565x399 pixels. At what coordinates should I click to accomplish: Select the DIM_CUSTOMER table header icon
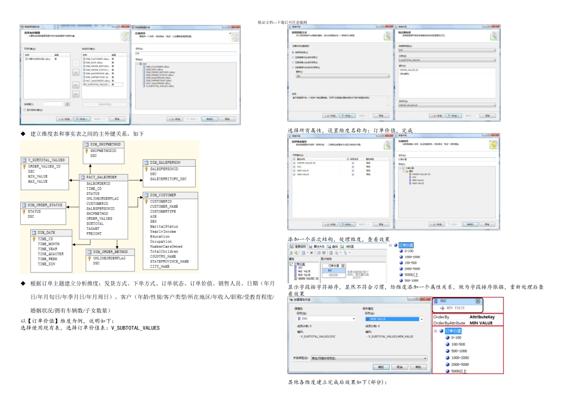click(146, 194)
